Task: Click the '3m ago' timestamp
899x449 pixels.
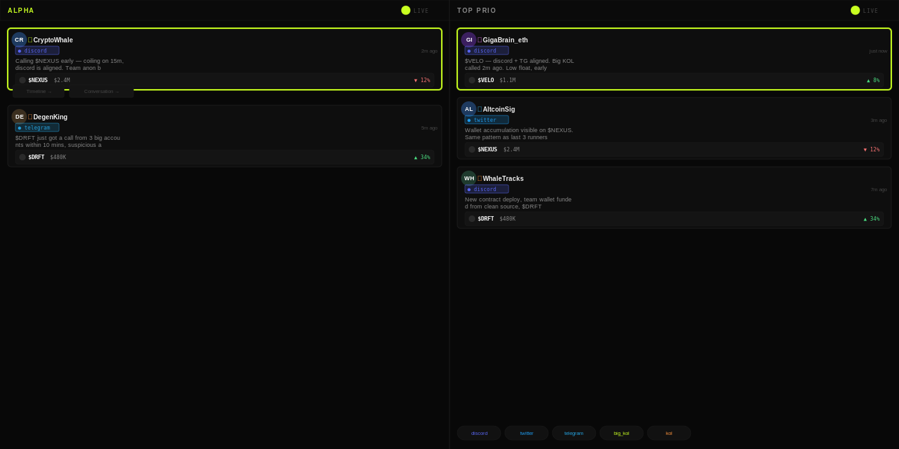Action: tap(879, 120)
